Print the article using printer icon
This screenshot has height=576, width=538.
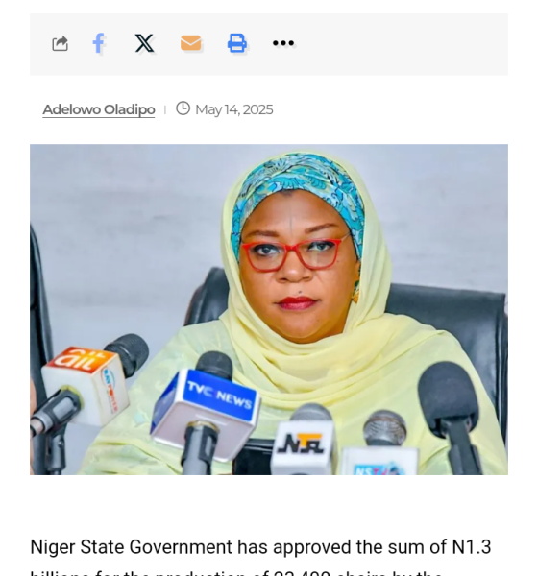tap(237, 43)
